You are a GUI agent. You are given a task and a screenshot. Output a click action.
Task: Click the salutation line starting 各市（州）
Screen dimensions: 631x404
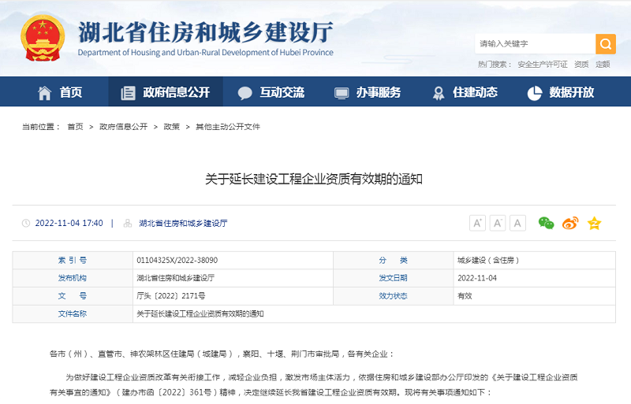222,354
